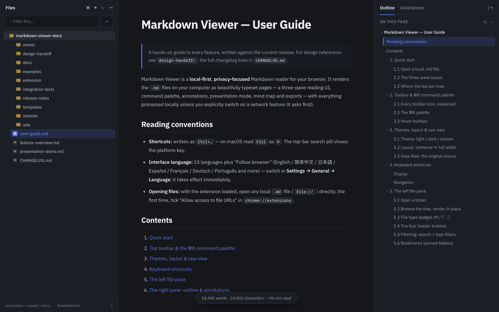Expand the integration-tests folder arrow
The width and height of the screenshot is (499, 312).
[x=13, y=89]
